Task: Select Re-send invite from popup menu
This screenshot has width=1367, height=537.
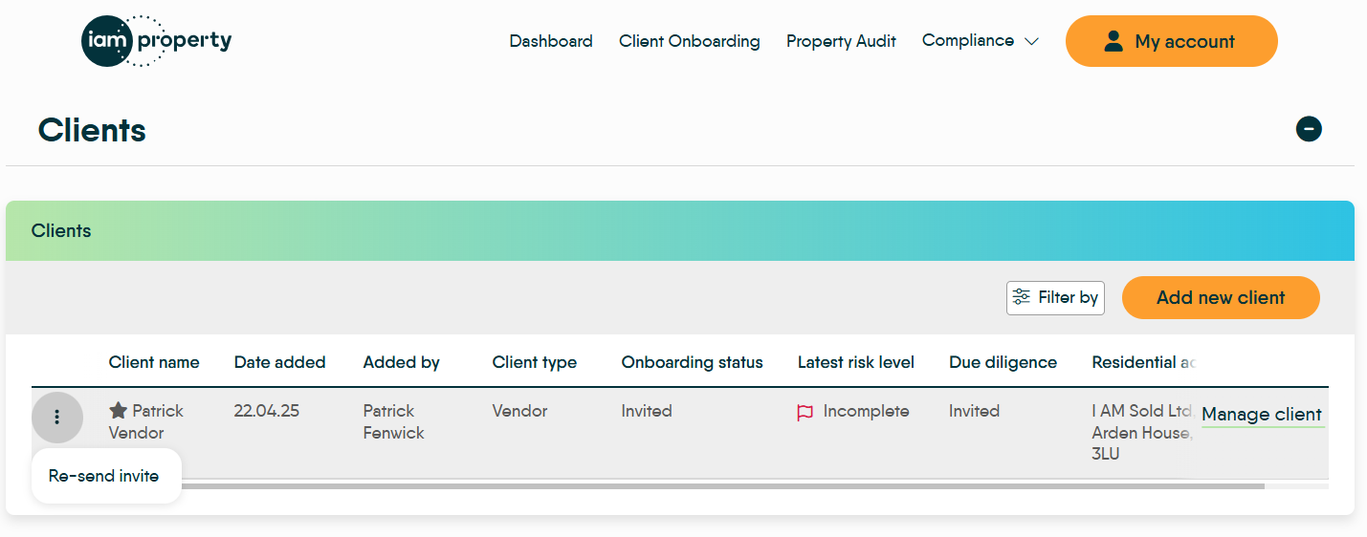Action: click(104, 476)
